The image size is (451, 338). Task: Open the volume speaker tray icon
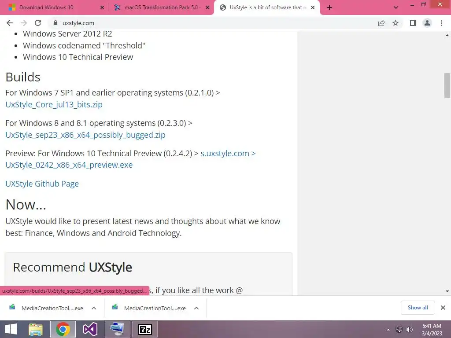tap(409, 329)
